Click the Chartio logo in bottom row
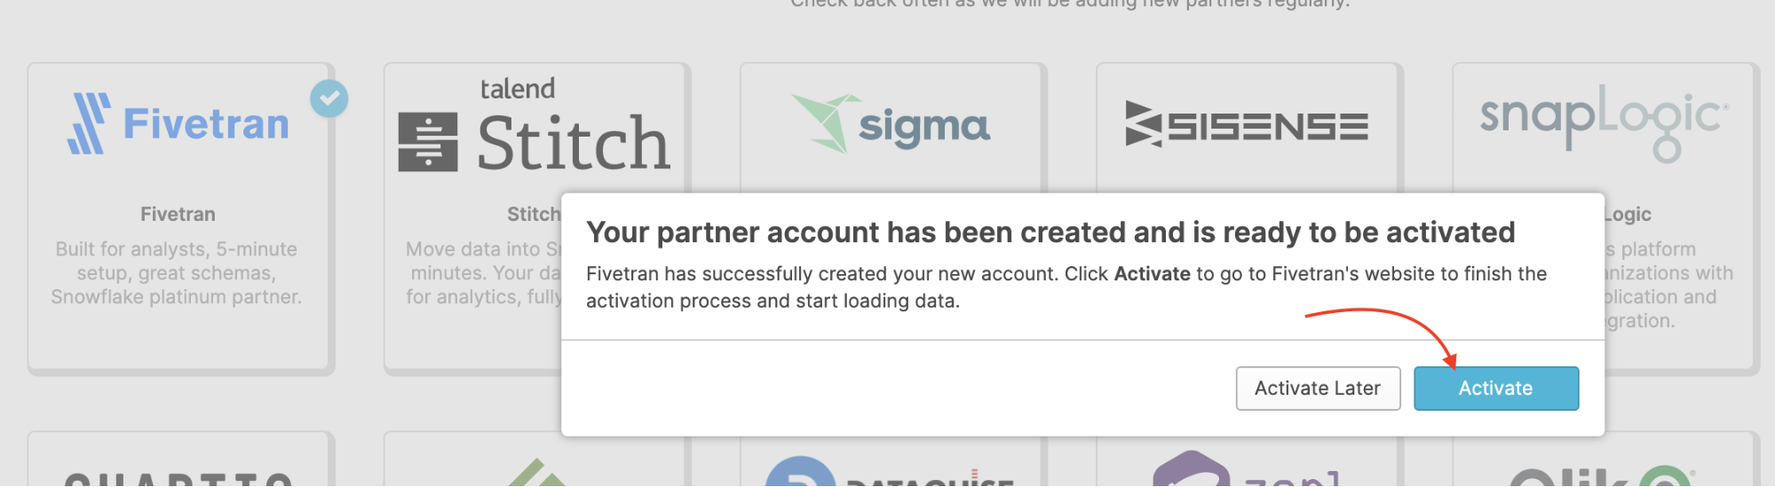 (x=178, y=478)
